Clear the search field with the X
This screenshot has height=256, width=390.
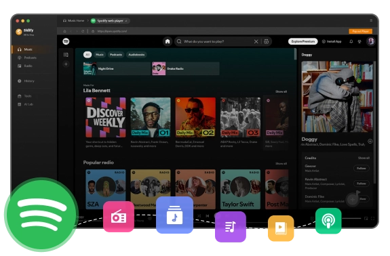click(x=256, y=41)
